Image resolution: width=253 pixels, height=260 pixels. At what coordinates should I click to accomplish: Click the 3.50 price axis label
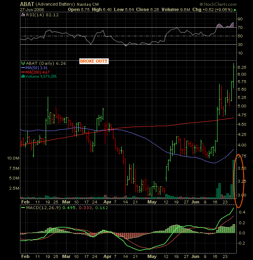(242, 168)
